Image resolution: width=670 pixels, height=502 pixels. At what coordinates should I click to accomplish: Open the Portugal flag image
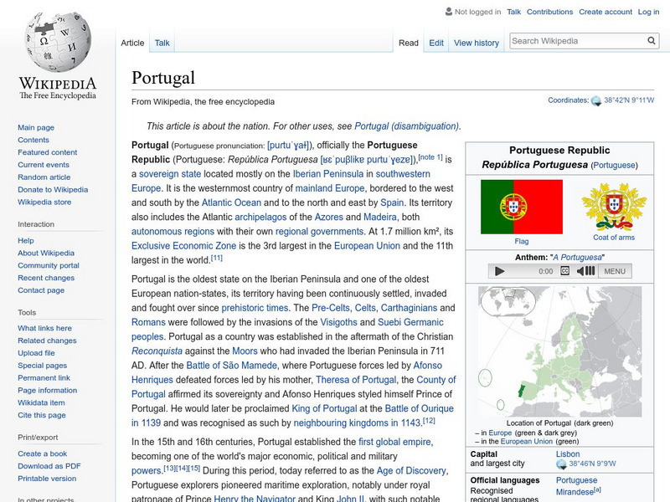[521, 207]
